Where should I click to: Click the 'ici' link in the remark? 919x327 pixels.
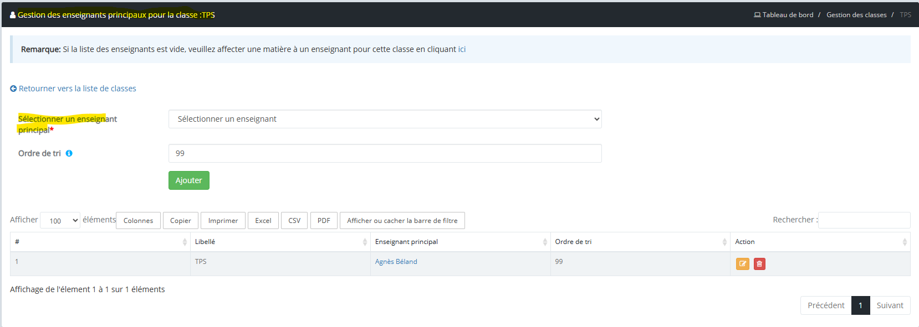tap(462, 49)
